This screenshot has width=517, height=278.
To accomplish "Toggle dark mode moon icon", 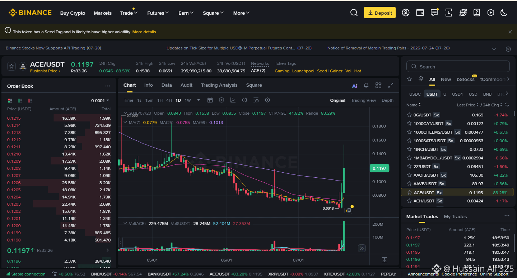I will (504, 13).
